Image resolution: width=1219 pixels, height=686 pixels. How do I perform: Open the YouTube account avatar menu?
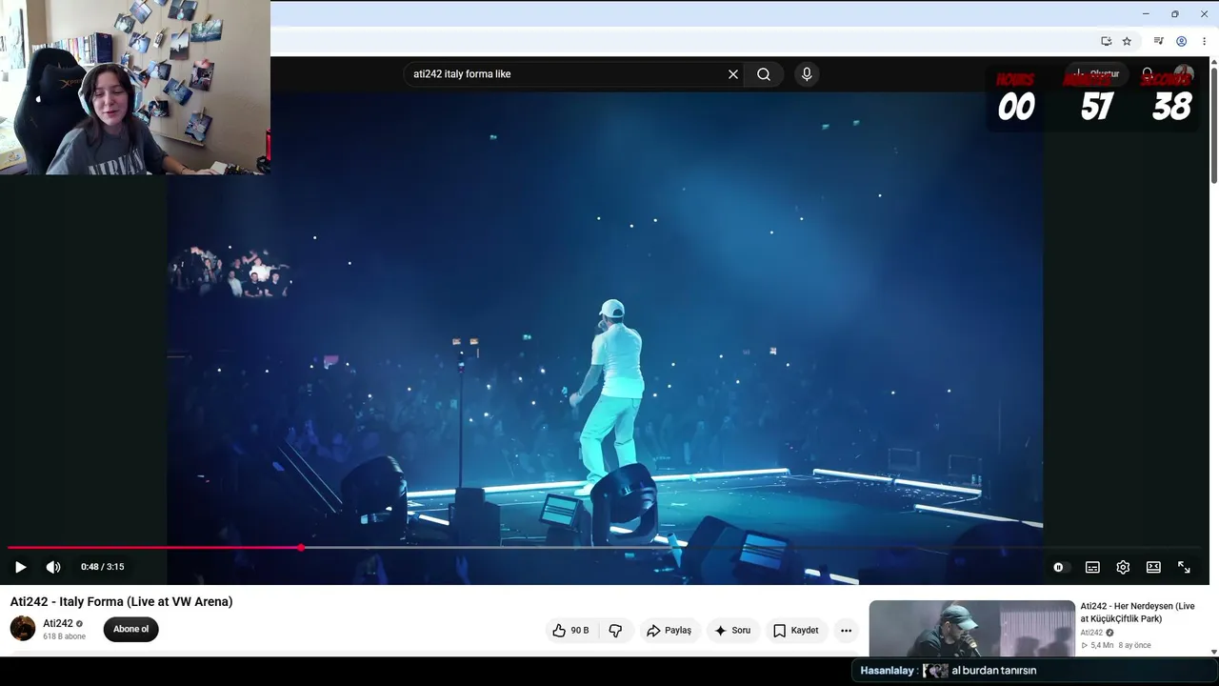tap(1184, 74)
